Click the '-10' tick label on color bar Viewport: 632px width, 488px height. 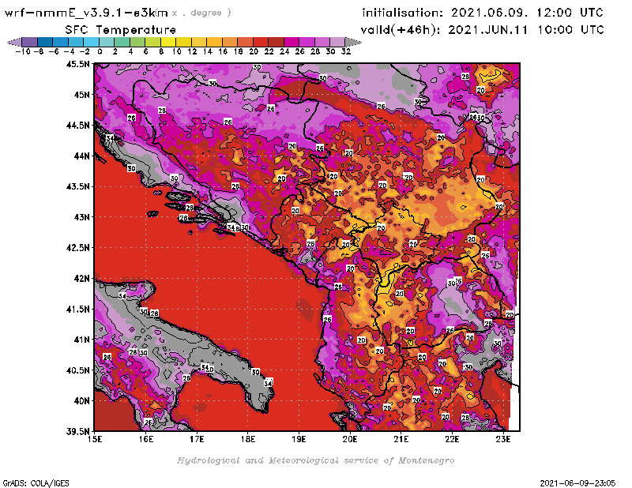pos(23,51)
